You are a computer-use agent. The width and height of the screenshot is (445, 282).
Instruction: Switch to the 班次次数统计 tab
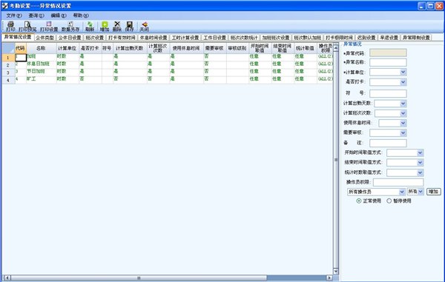244,37
